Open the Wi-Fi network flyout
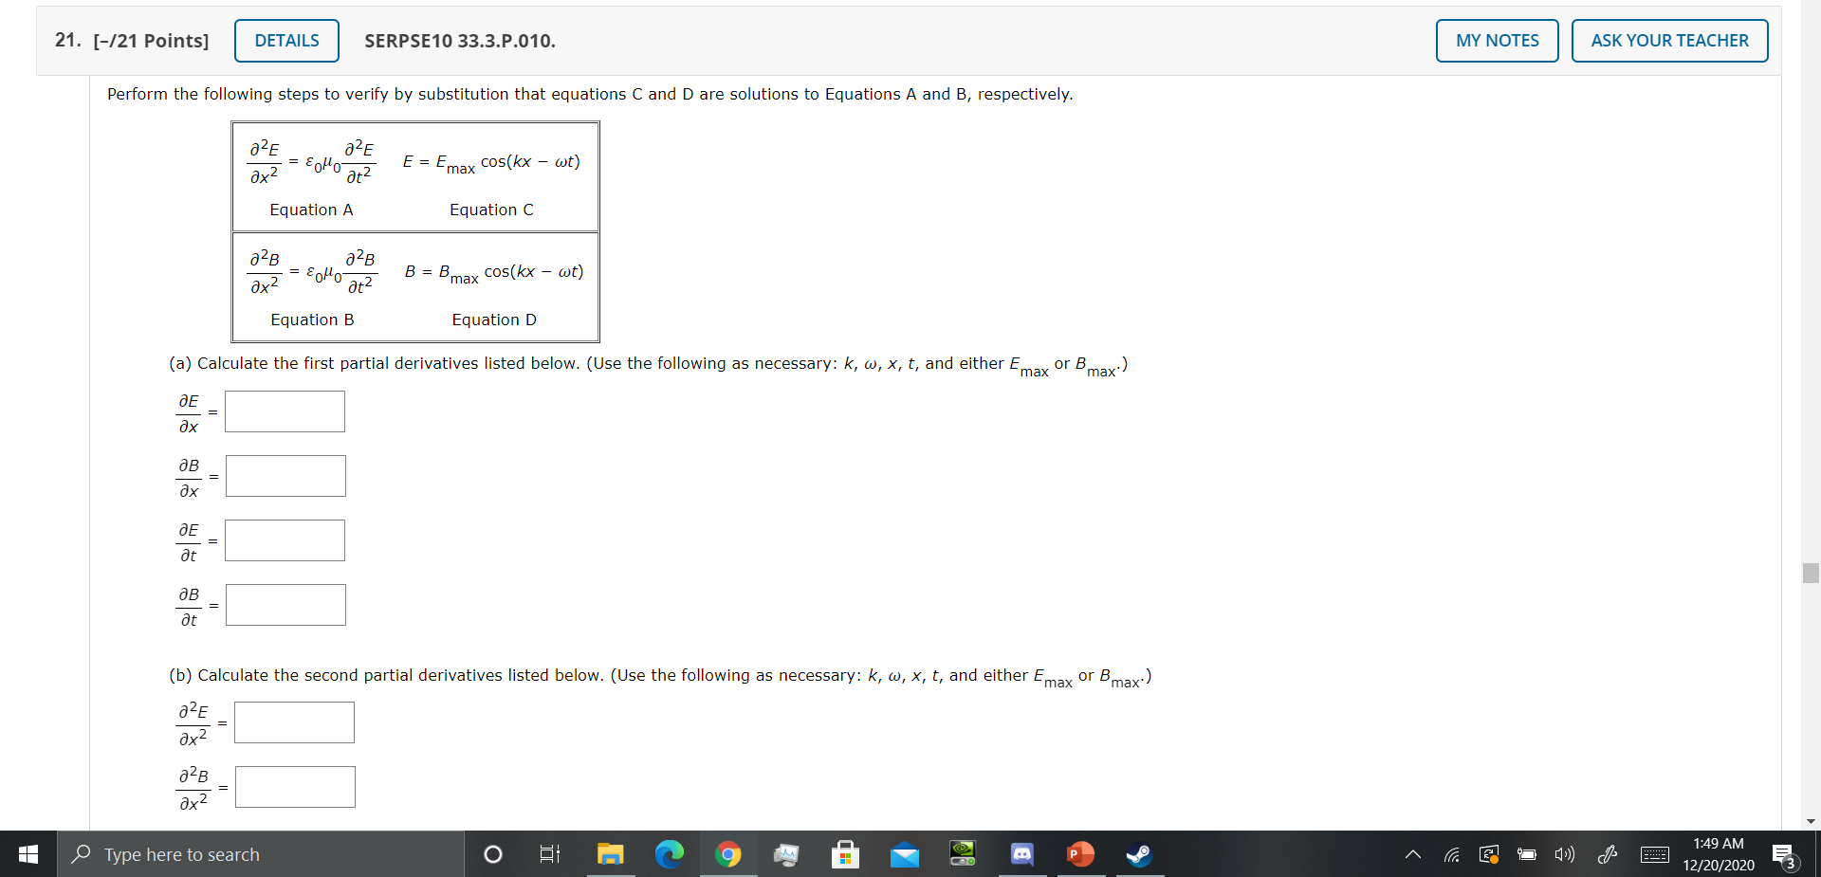Screen dimensions: 1821x877 pyautogui.click(x=1451, y=854)
